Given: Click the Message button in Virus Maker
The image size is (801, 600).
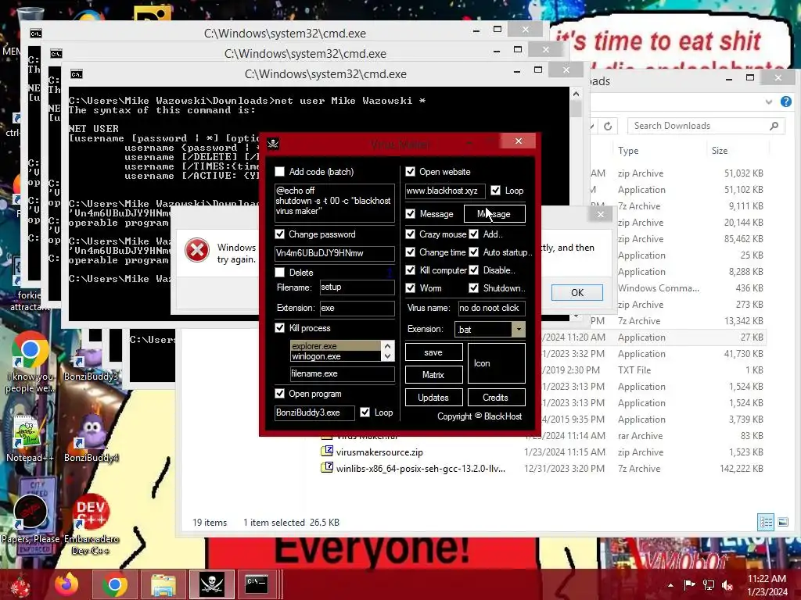Looking at the screenshot, I should [494, 214].
